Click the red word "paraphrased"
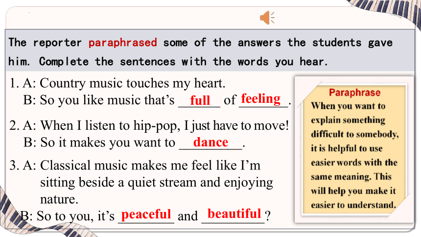This screenshot has height=237, width=421. tap(123, 43)
